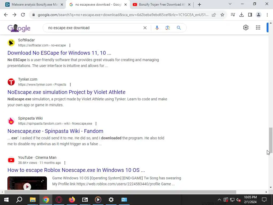Open Windows Start menu

[x=6, y=200]
